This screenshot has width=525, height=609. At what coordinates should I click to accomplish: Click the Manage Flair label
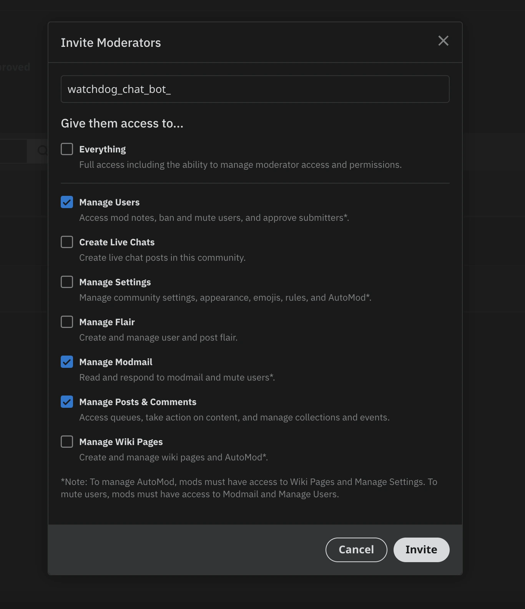[x=107, y=322]
